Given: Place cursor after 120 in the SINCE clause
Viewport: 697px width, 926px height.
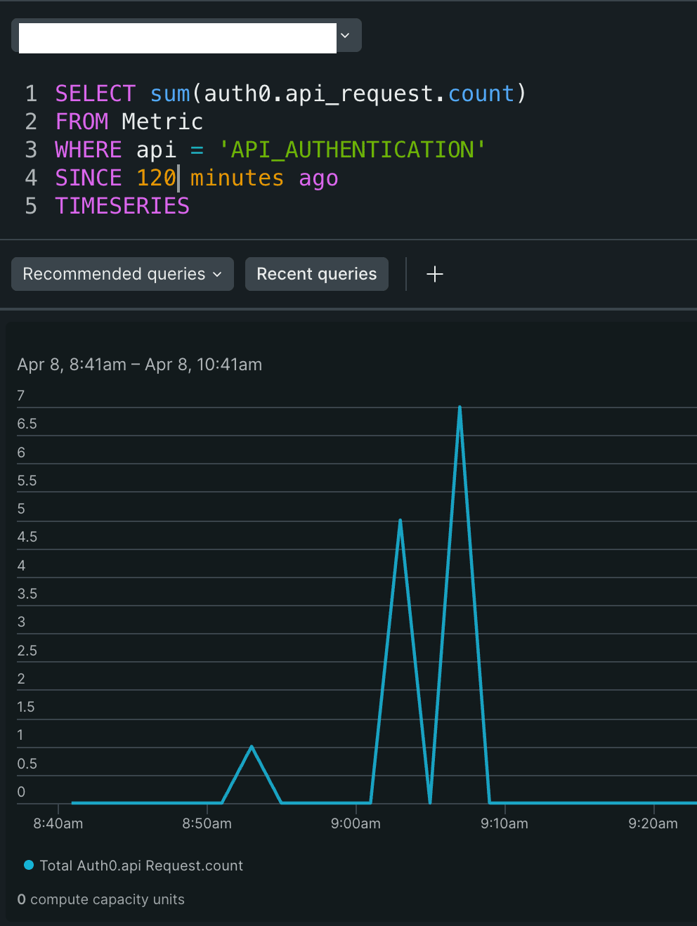Looking at the screenshot, I should pos(178,177).
